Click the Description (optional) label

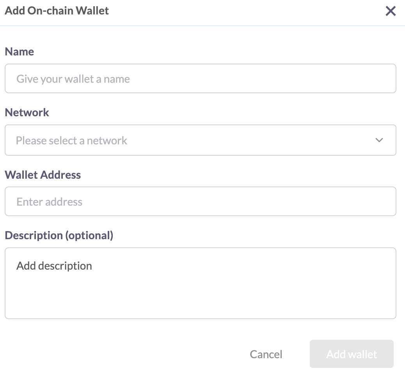coord(59,236)
